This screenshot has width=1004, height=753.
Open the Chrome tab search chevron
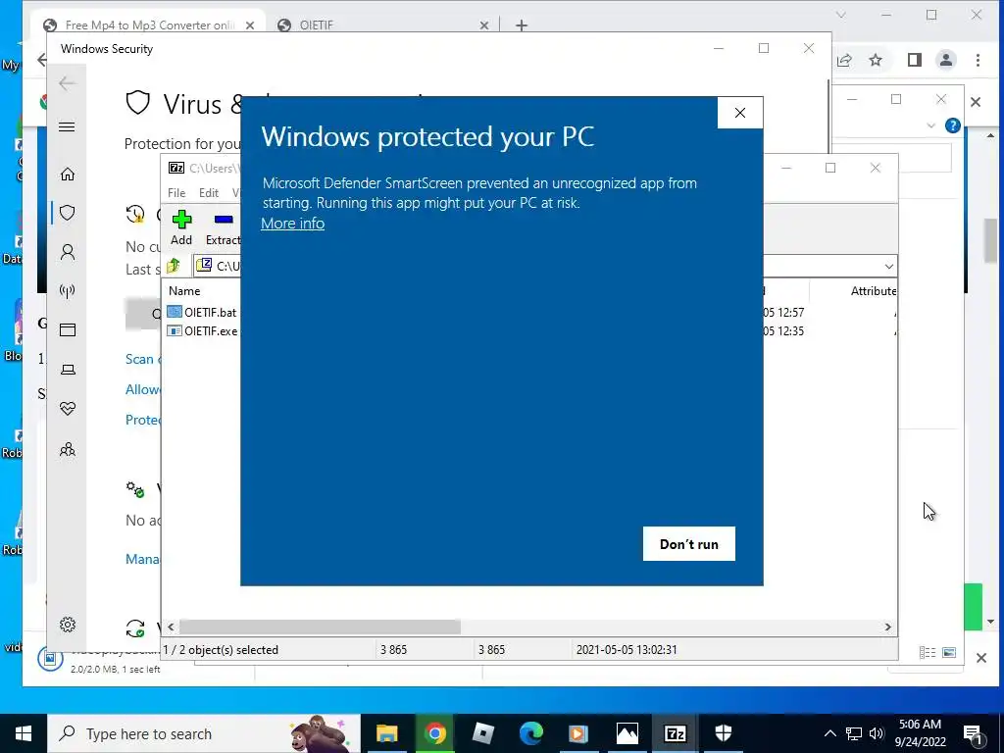point(840,15)
